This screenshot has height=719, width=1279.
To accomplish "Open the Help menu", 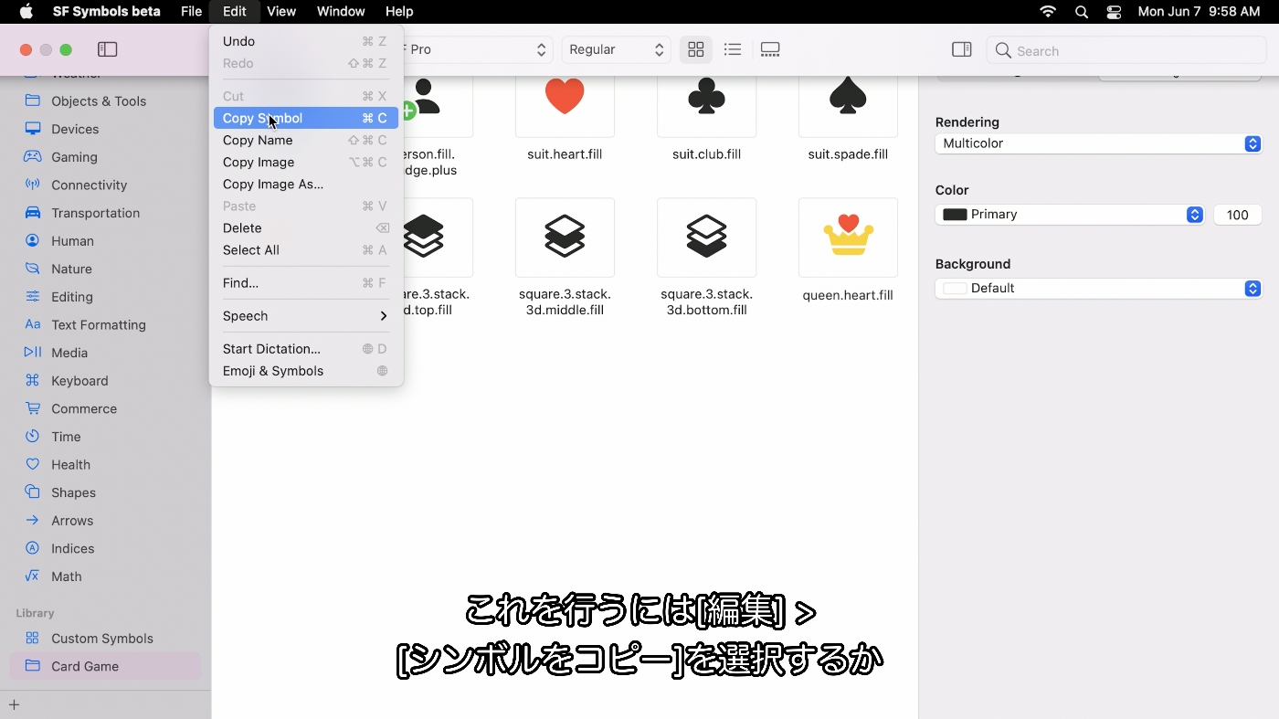I will click(x=399, y=12).
